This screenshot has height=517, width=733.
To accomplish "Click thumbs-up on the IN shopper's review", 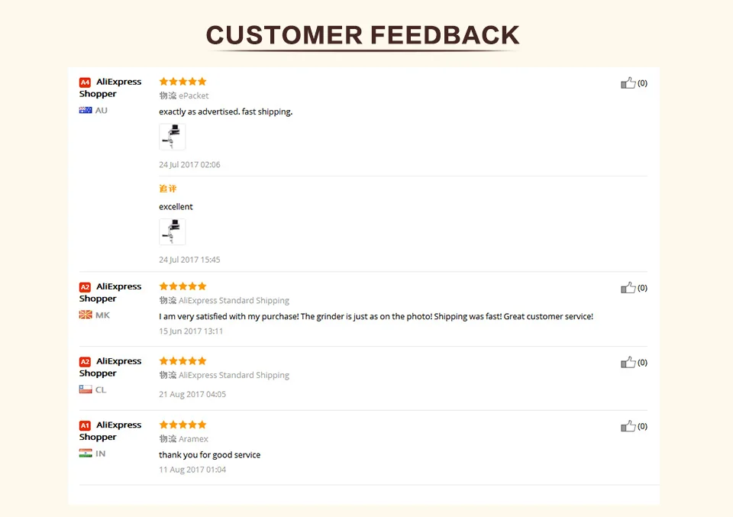I will pos(628,426).
